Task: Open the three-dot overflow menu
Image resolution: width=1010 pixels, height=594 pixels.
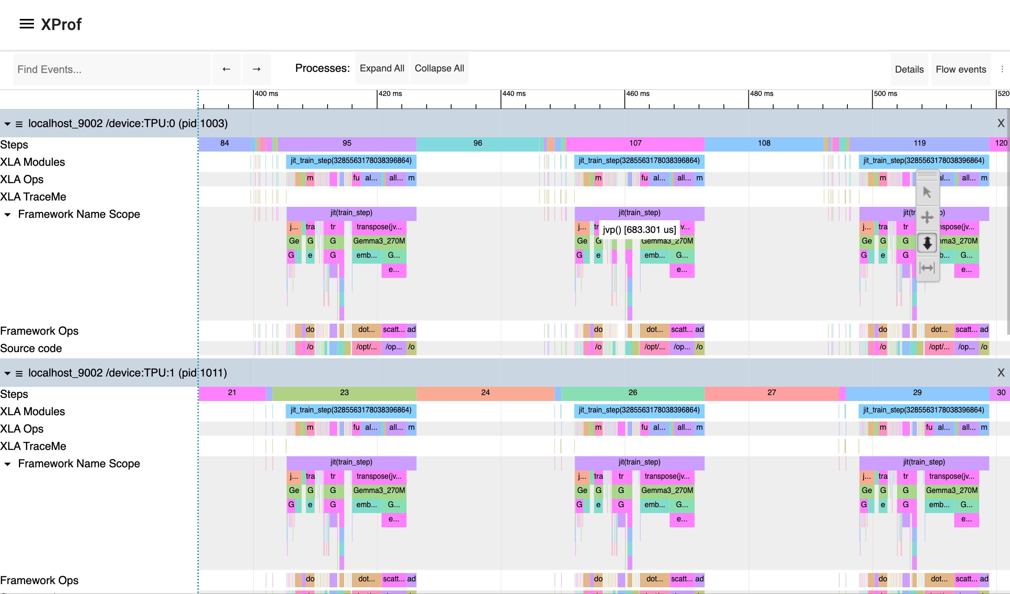Action: coord(1003,69)
